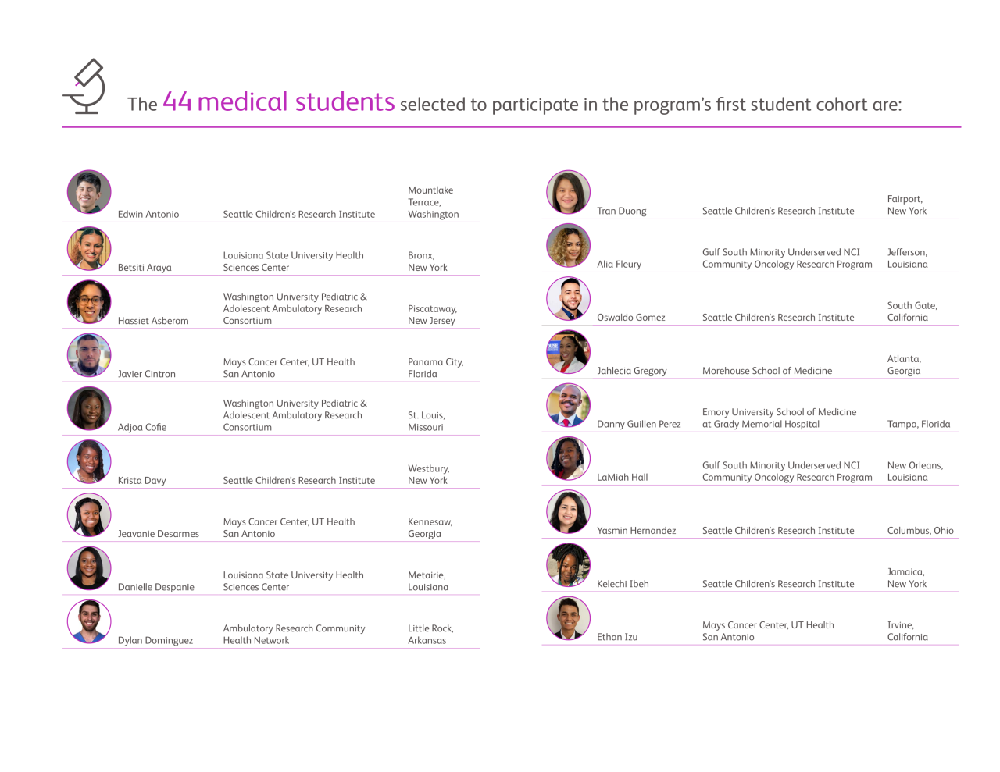1000x772 pixels.
Task: Click the name Danny Guillen Perez
Action: point(638,425)
